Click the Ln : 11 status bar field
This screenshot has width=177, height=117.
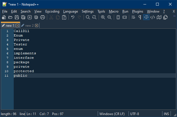tap(31, 114)
